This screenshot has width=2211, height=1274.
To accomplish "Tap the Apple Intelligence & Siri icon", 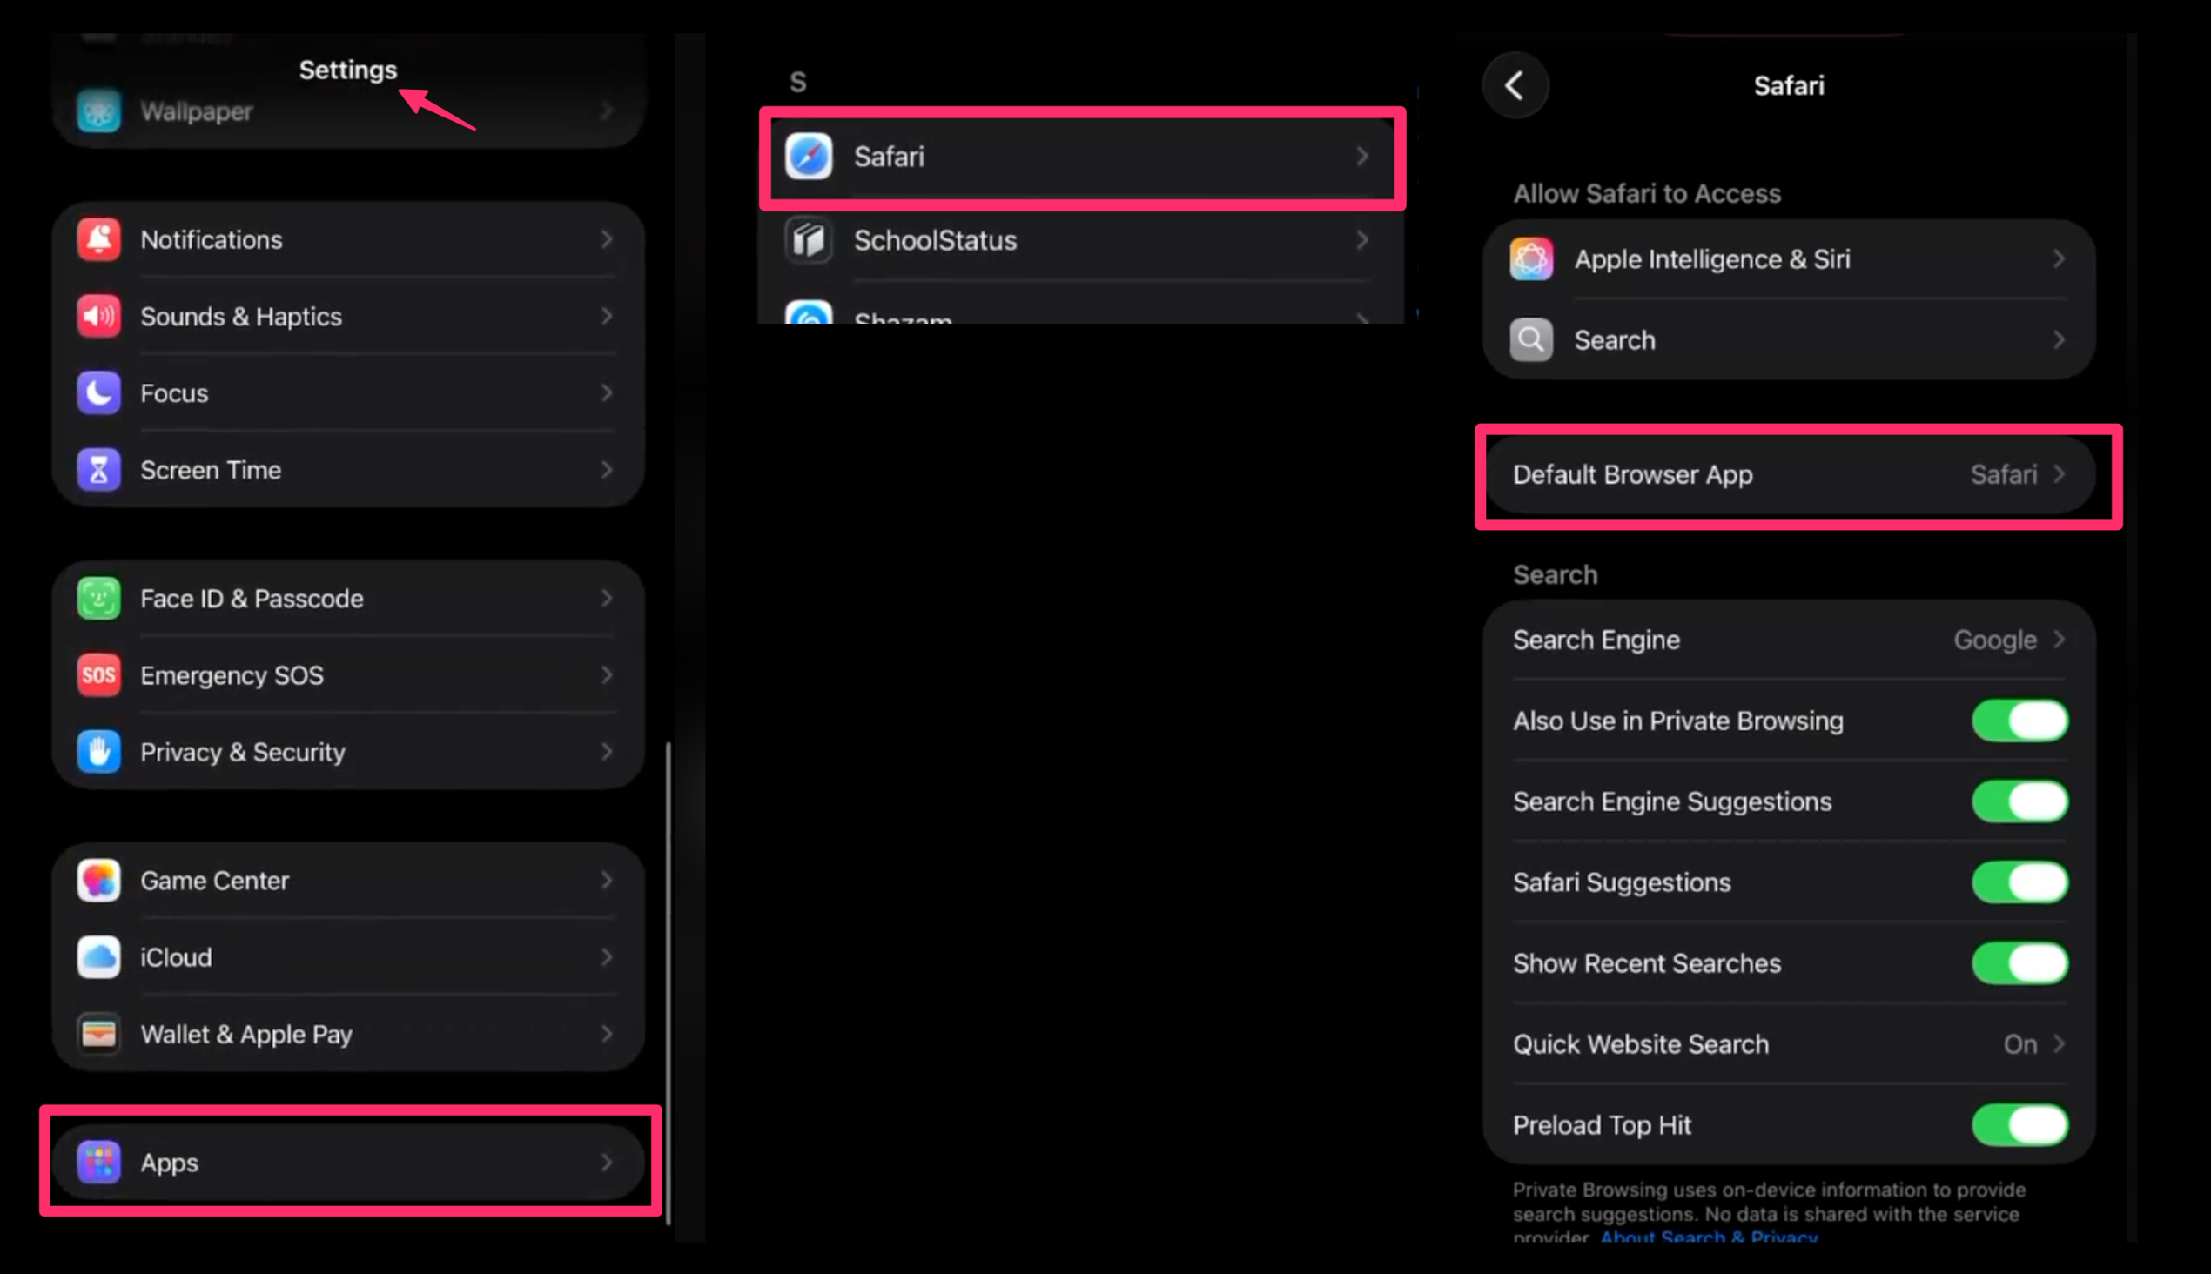I will coord(1532,259).
